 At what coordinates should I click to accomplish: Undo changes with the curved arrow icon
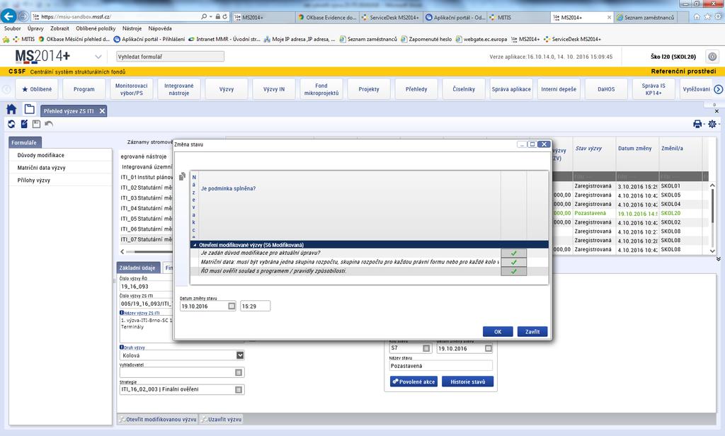click(49, 124)
